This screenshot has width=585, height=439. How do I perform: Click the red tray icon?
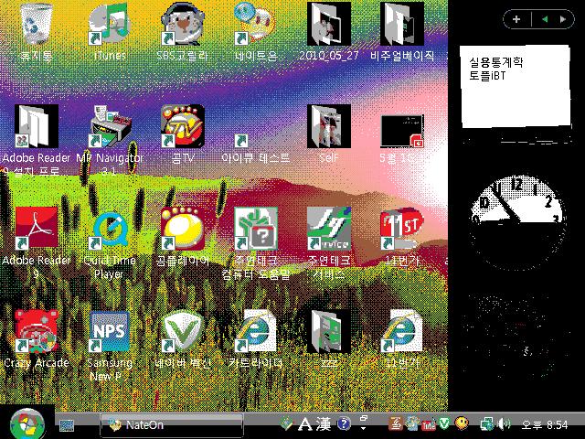tap(429, 424)
